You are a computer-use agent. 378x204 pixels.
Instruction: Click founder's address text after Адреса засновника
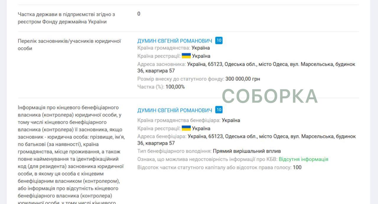[x=271, y=64]
